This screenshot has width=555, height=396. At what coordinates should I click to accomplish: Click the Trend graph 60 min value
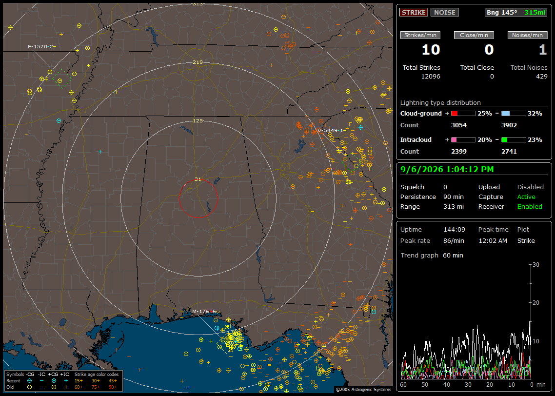point(453,255)
